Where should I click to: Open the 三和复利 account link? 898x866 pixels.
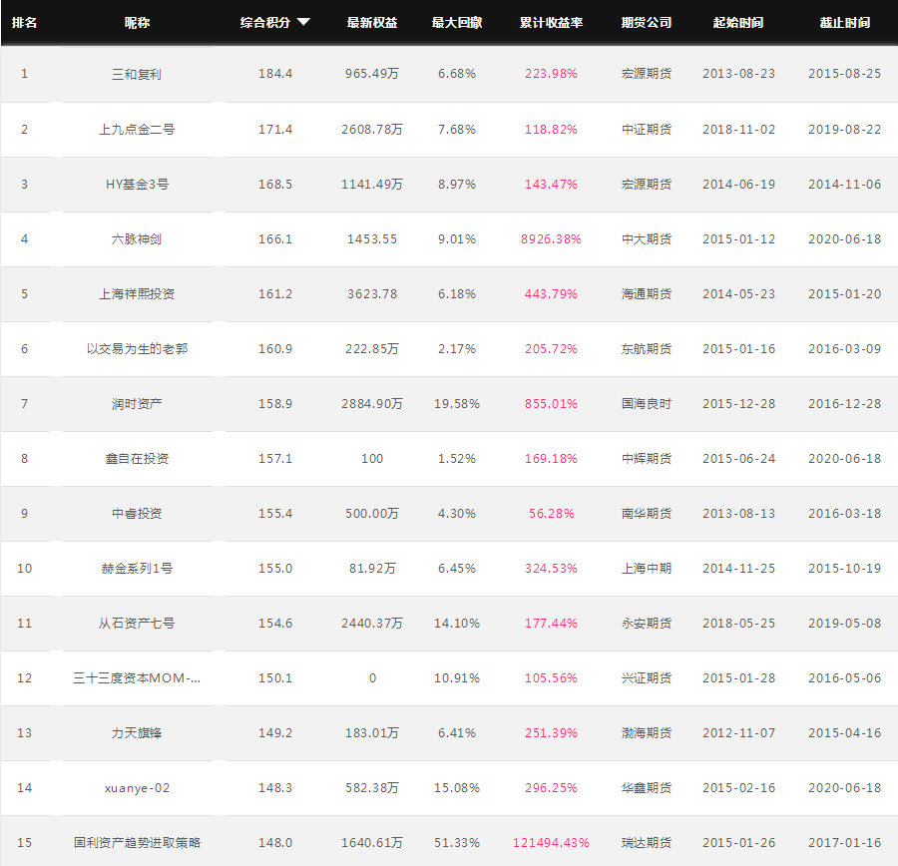[x=137, y=74]
